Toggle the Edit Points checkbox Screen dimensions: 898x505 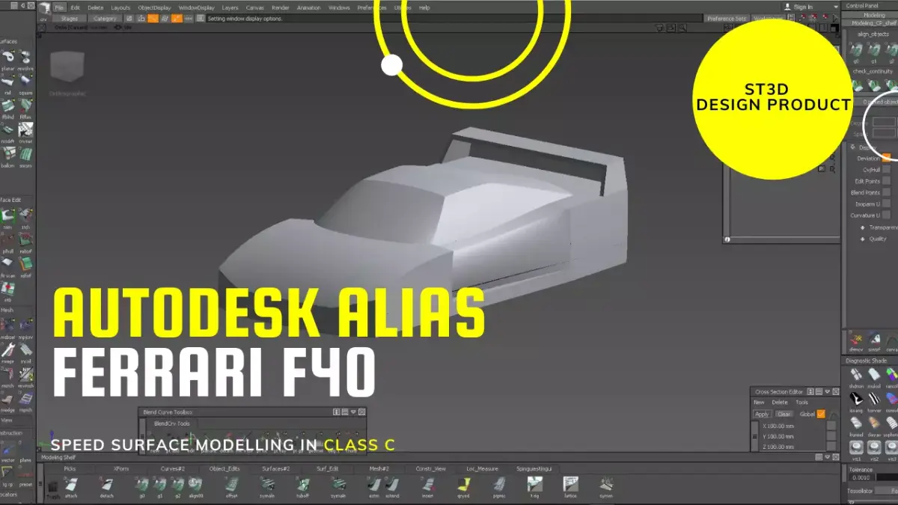[x=886, y=181]
